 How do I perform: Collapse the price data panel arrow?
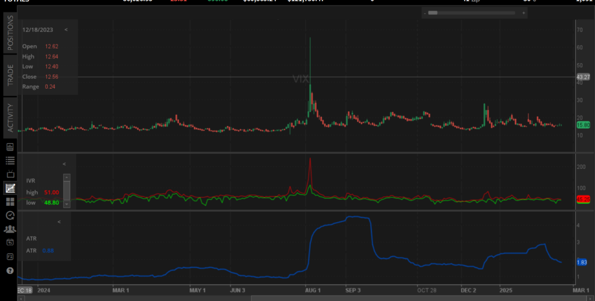(66, 29)
